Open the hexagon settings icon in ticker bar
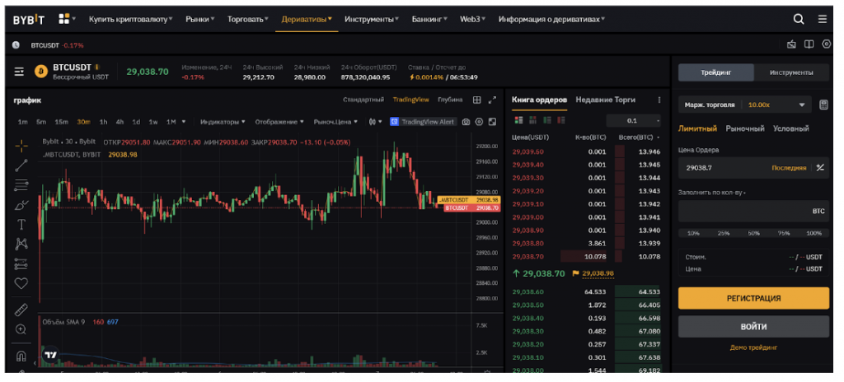The image size is (844, 382). [x=827, y=44]
